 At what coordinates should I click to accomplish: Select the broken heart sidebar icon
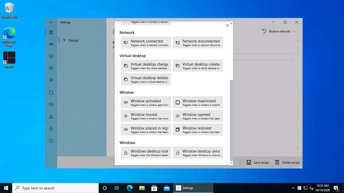51,68
